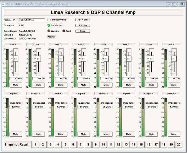Click the DSP E gain fader handle
The height and width of the screenshot is (153, 187).
click(x=106, y=59)
